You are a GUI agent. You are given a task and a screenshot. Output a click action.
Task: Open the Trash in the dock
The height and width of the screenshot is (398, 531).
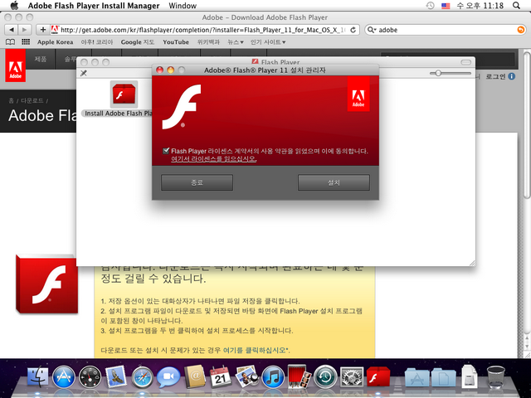pos(496,376)
